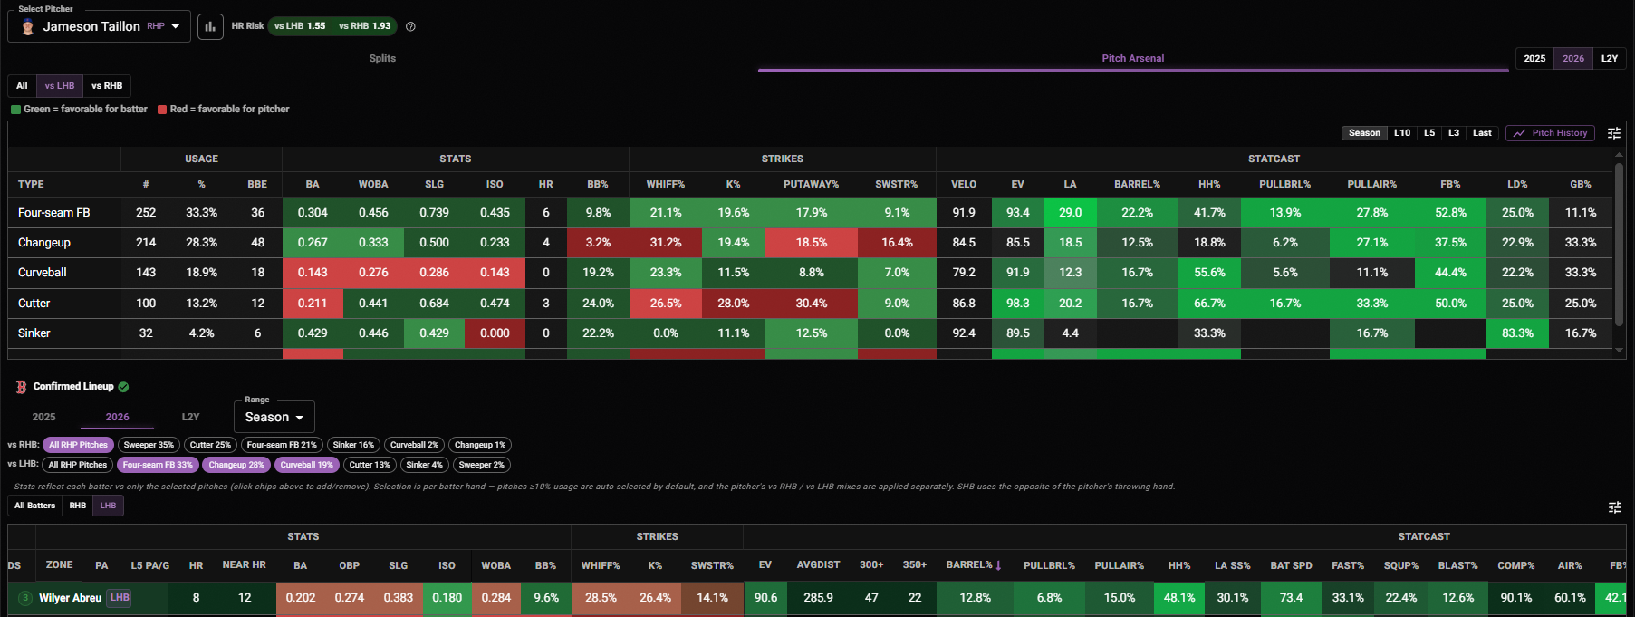The height and width of the screenshot is (617, 1635).
Task: Toggle the Sweeper 35% pitch chip
Action: [149, 445]
